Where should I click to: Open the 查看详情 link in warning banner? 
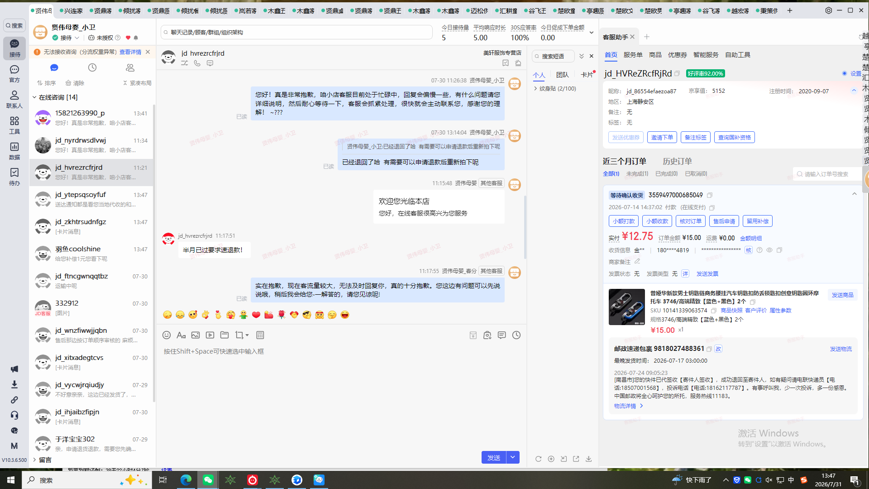tap(130, 52)
